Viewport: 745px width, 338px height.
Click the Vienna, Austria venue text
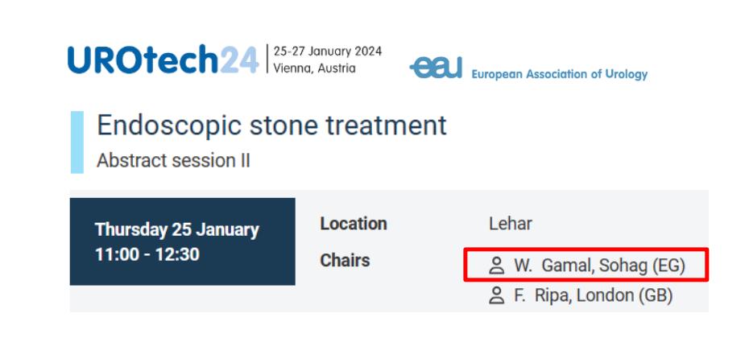314,68
